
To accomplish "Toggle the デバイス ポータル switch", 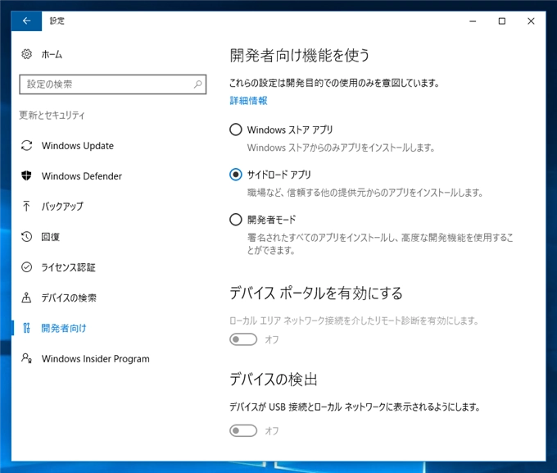I will (243, 339).
